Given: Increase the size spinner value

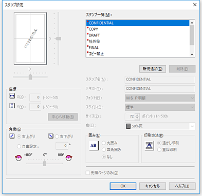Looking at the screenshot, I should [137, 115].
